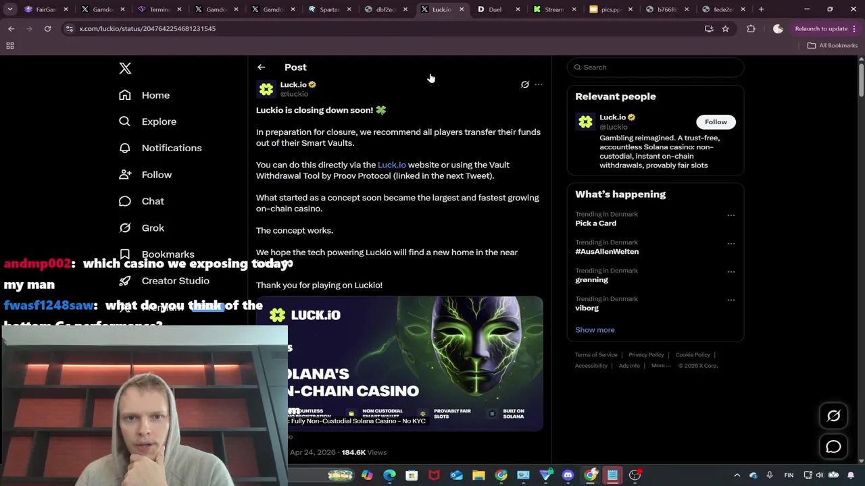
Task: Go back using the Post arrow
Action: click(x=261, y=67)
